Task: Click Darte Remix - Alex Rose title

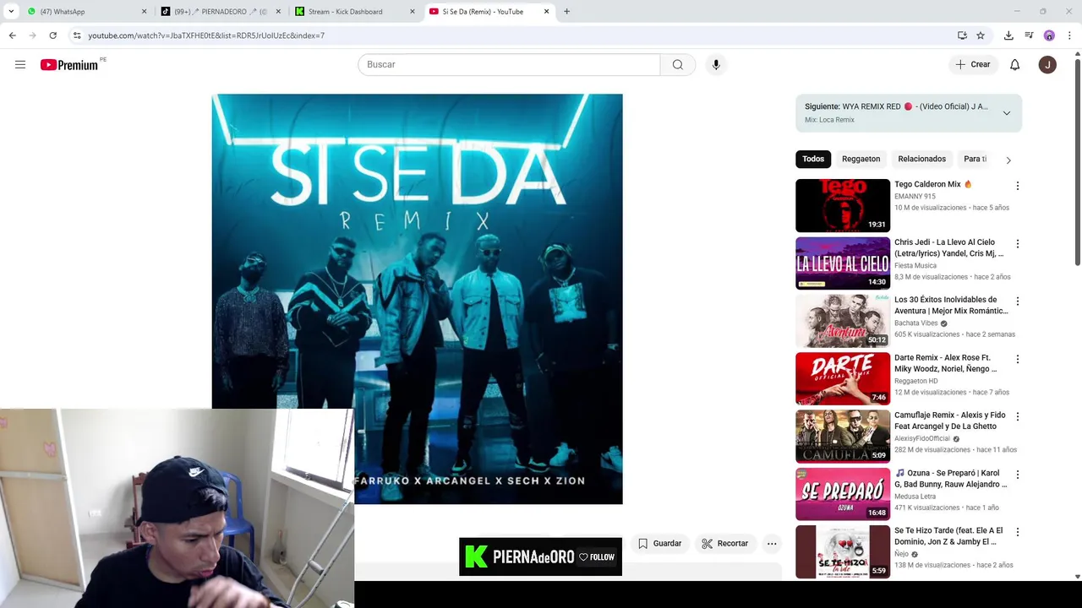Action: (945, 363)
